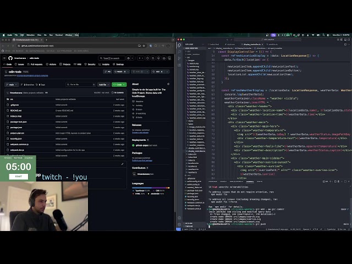
Task: Open GitHub user avatar menu
Action: (169, 58)
